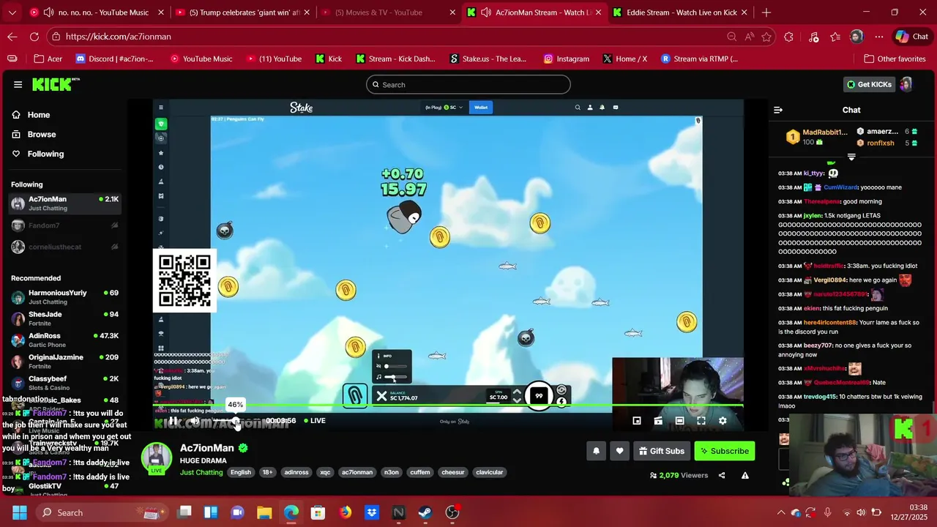Toggle notification bell for Ac7ionMan

click(x=596, y=451)
